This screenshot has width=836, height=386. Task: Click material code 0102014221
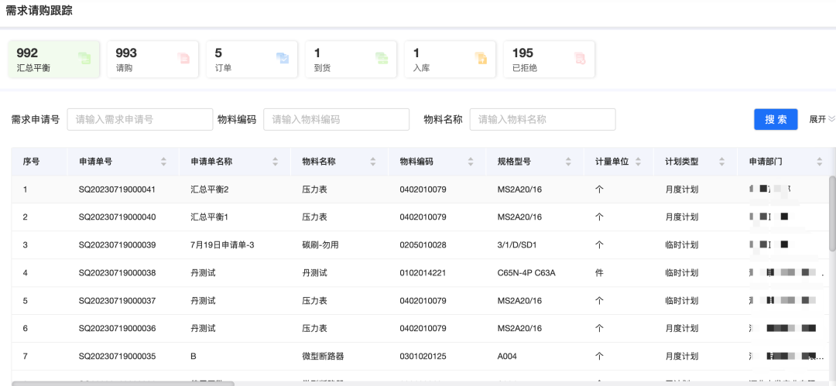click(x=423, y=273)
